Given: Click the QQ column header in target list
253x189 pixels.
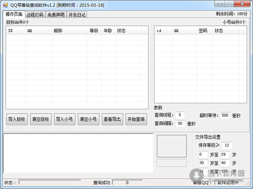Looking at the screenshot, I should pos(39,30).
